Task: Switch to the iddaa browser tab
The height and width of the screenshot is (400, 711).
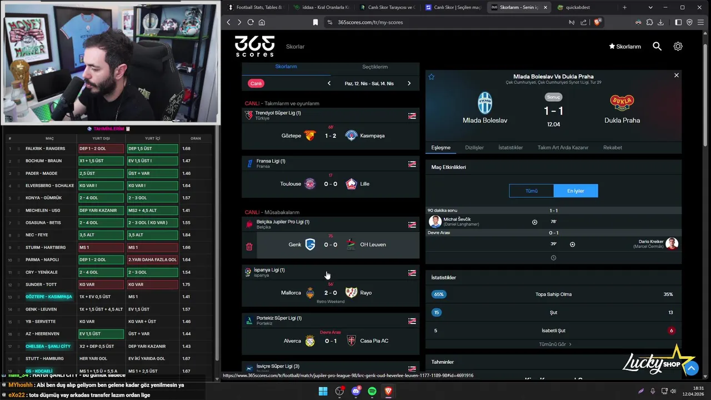Action: point(321,7)
